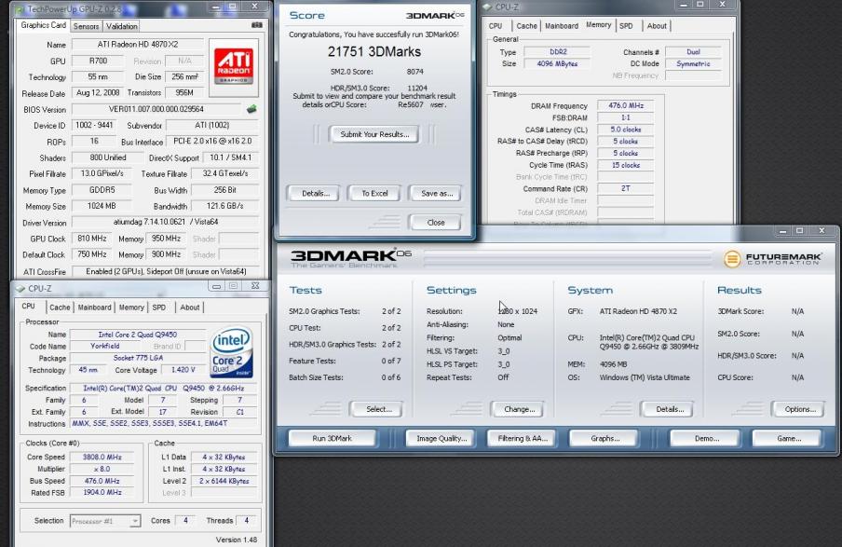Click Select under the Tests section
Image resolution: width=842 pixels, height=547 pixels.
tap(378, 409)
